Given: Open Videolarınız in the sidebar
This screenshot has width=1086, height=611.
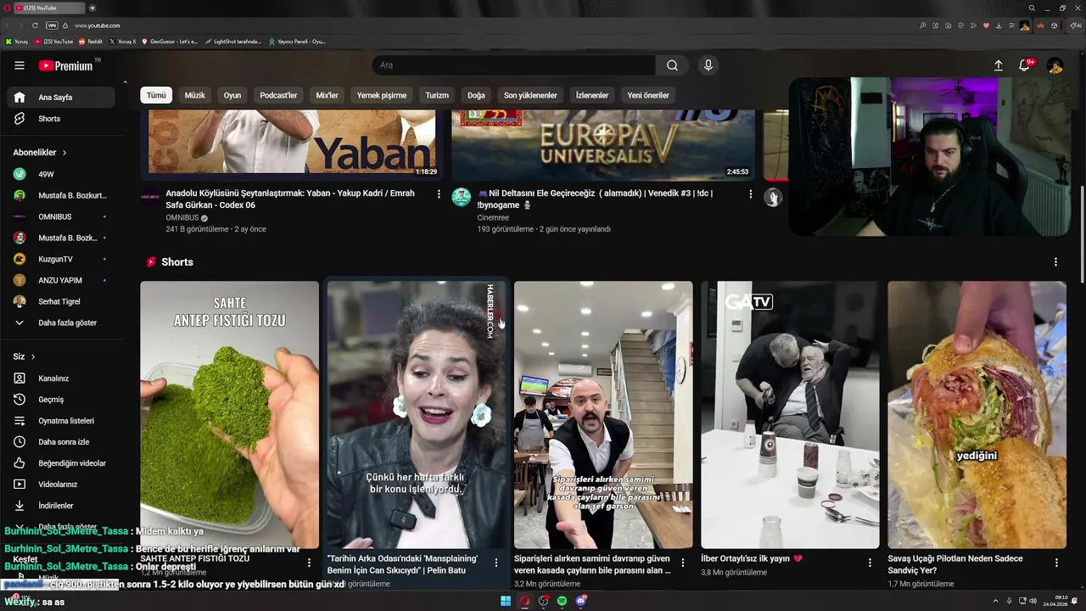Looking at the screenshot, I should click(x=61, y=485).
